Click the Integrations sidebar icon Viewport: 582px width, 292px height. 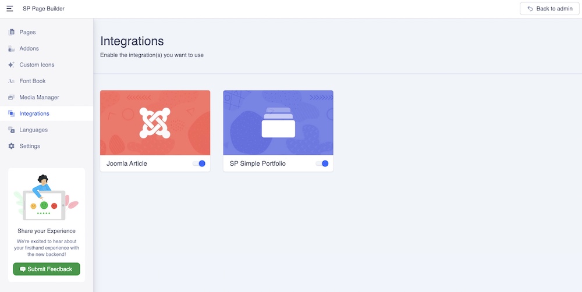(11, 113)
